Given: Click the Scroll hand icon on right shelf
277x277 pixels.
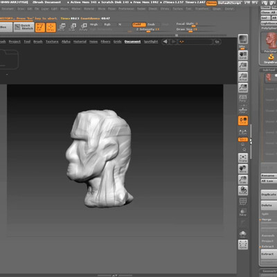Looking at the screenshot, I should click(243, 55).
